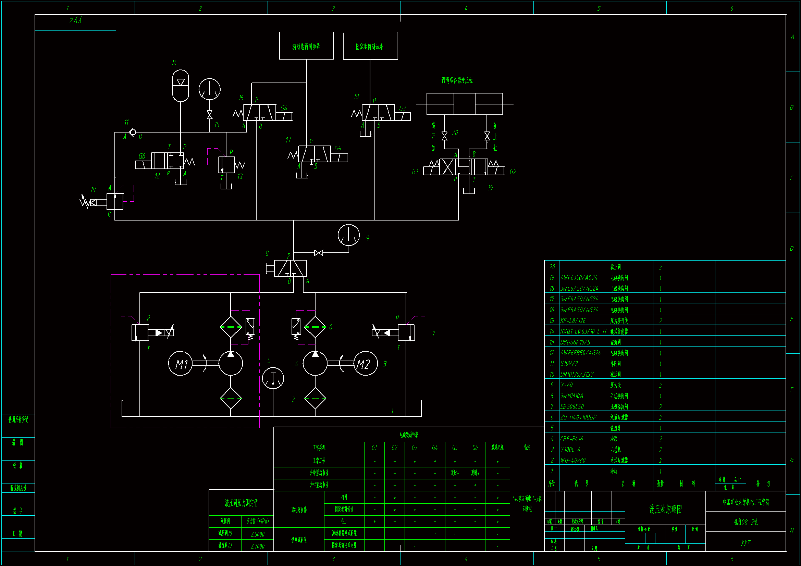This screenshot has height=566, width=801.
Task: Click the 2.5000 pressure value cell
Action: (258, 534)
